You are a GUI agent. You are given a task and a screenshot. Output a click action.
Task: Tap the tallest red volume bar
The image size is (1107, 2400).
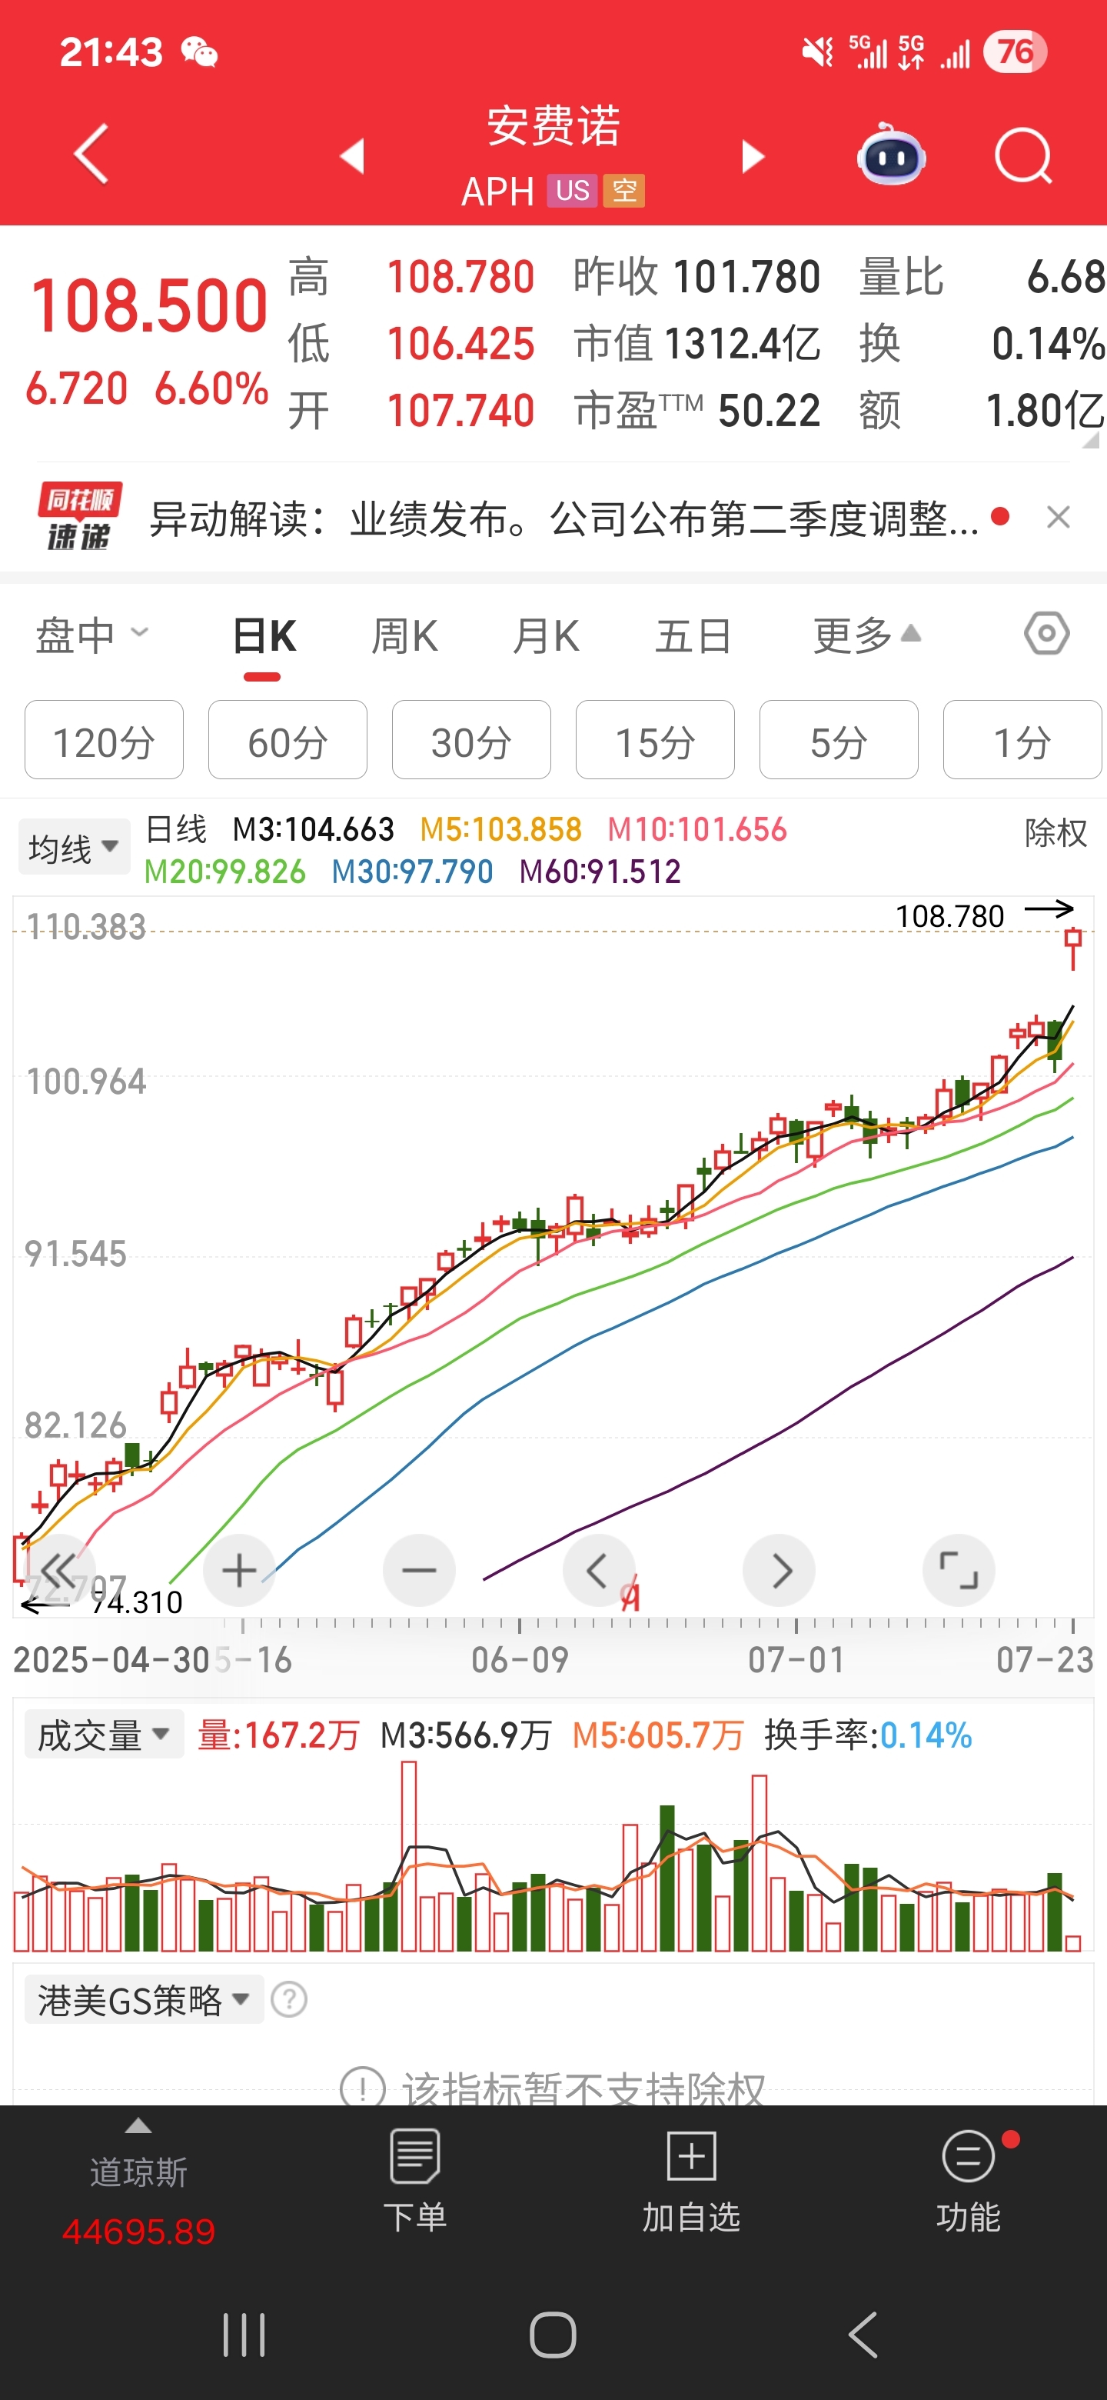409,1857
